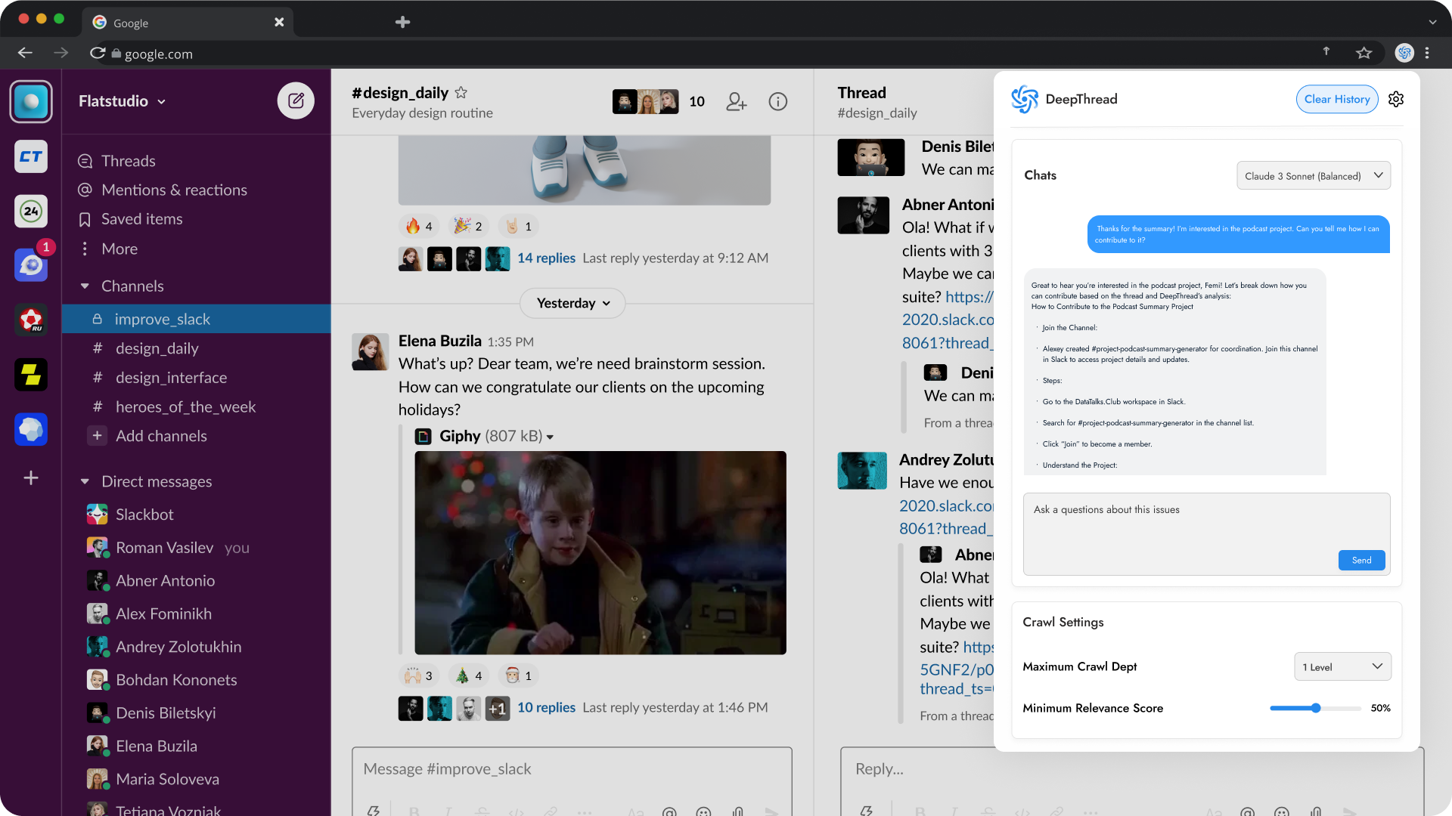The height and width of the screenshot is (816, 1452).
Task: Select the improve_slack channel
Action: [197, 319]
